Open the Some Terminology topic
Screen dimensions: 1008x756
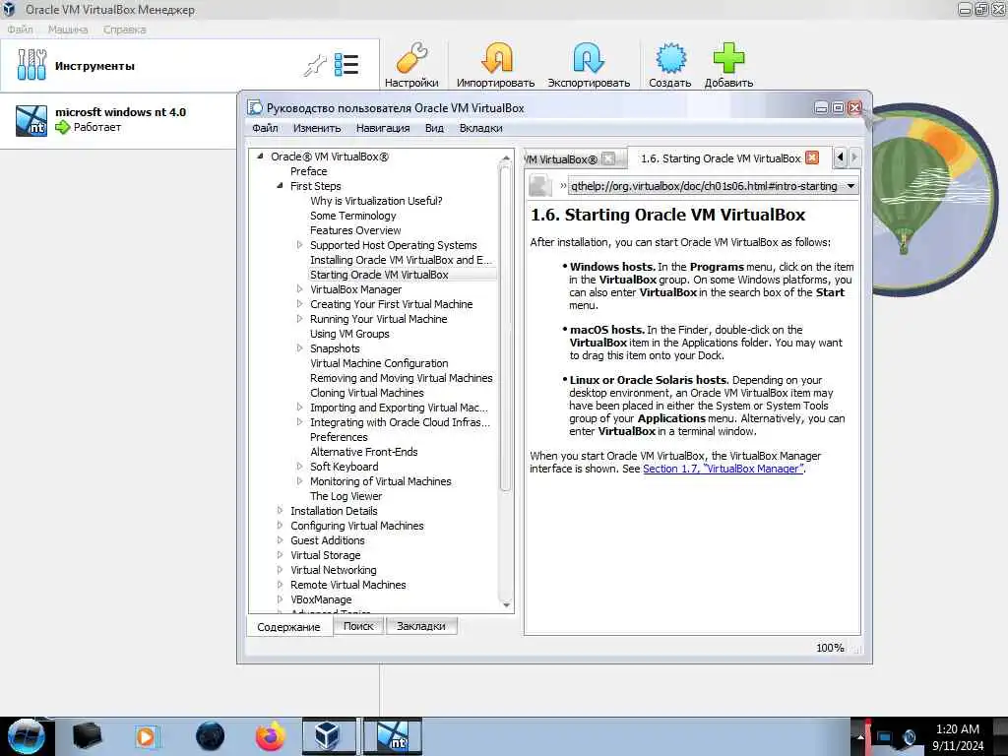pos(353,216)
